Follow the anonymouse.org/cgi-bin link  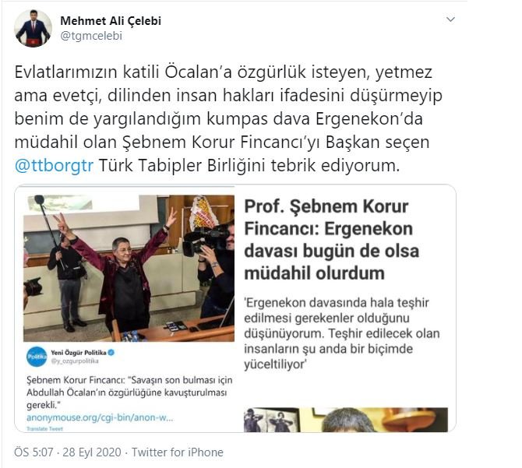pyautogui.click(x=100, y=417)
